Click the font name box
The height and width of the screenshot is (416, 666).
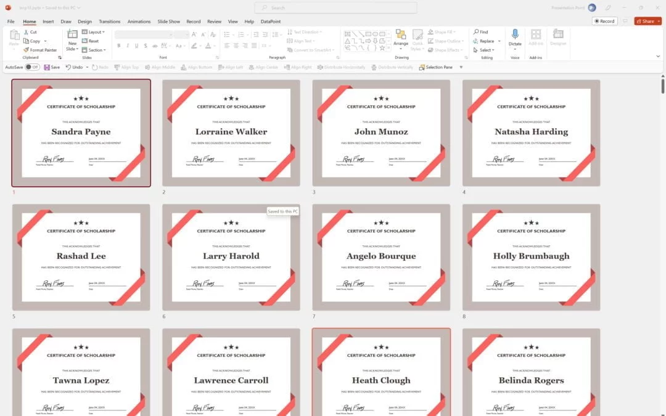click(143, 35)
